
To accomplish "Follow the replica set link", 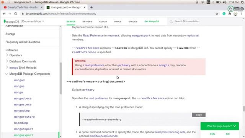I will click(193, 36).
